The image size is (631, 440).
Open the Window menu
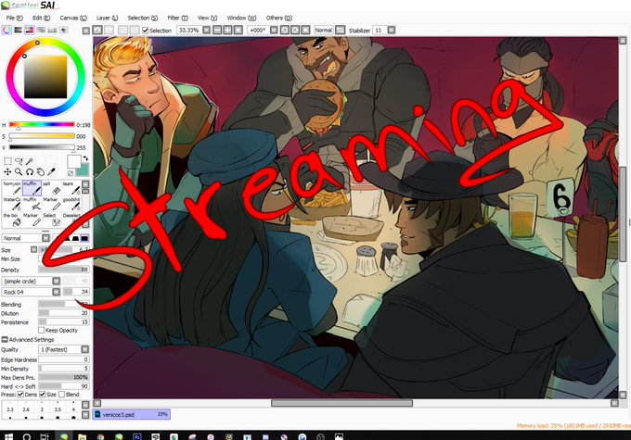[x=241, y=19]
